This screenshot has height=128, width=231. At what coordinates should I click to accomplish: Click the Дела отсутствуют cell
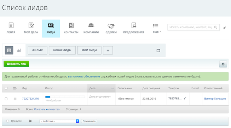[100, 97]
